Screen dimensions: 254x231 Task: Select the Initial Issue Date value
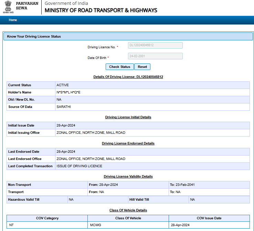click(x=66, y=125)
